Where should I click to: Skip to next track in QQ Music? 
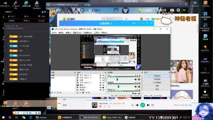click(148, 105)
